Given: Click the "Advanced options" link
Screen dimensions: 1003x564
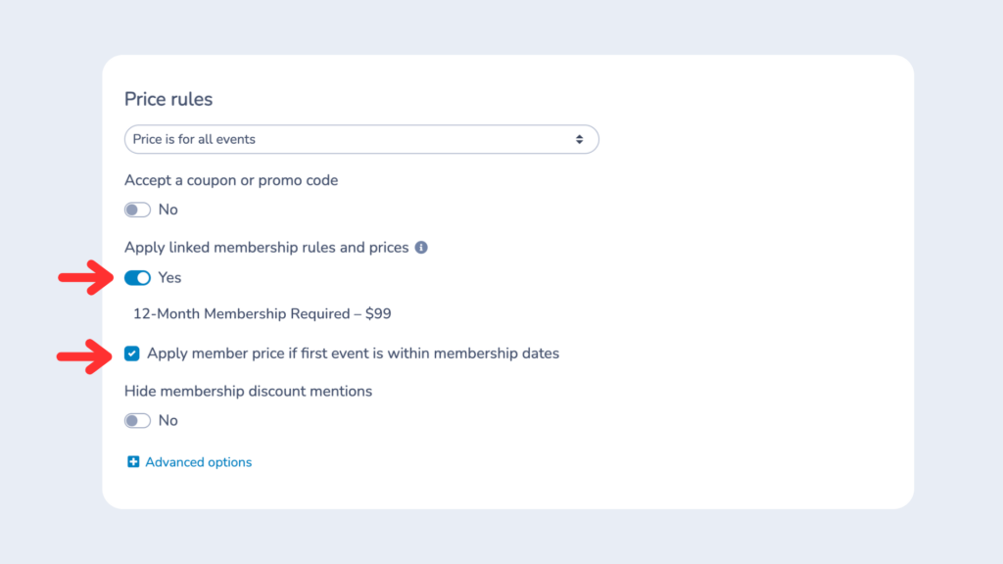Looking at the screenshot, I should (197, 461).
